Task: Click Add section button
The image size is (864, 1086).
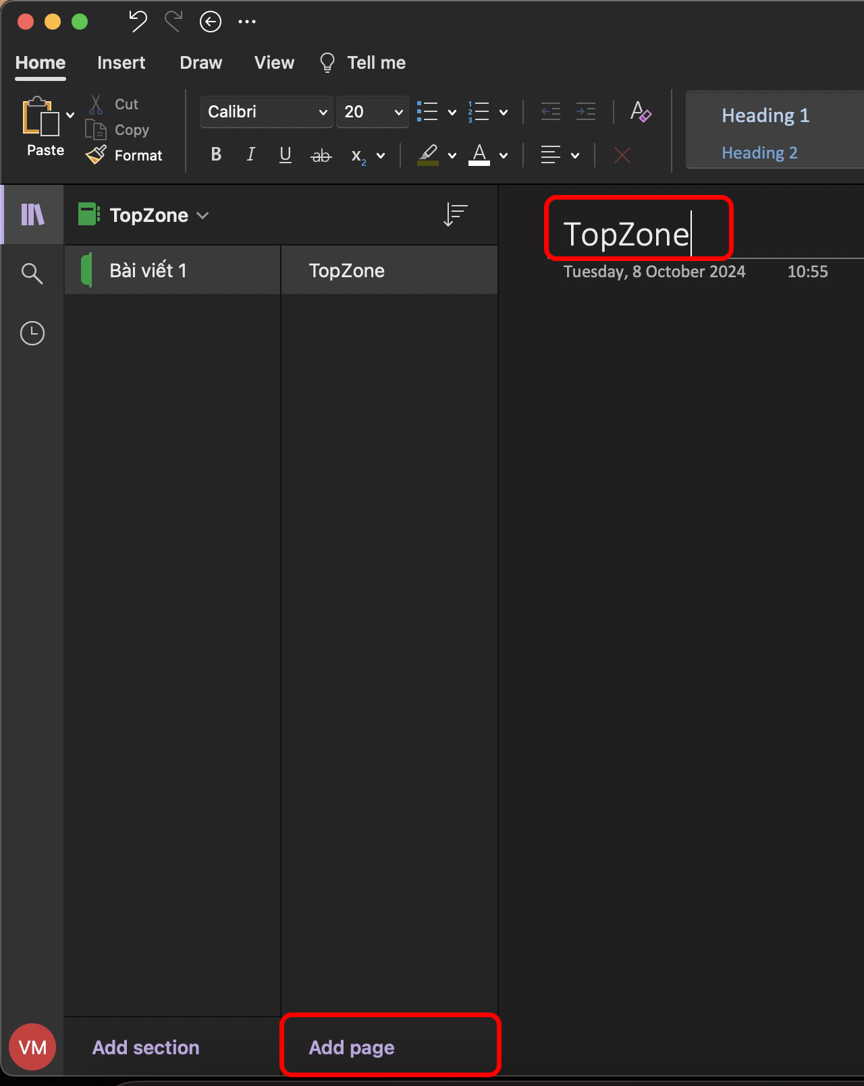Action: [x=146, y=1047]
